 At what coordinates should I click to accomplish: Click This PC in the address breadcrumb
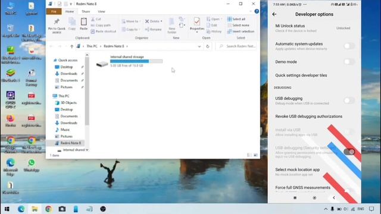(92, 46)
